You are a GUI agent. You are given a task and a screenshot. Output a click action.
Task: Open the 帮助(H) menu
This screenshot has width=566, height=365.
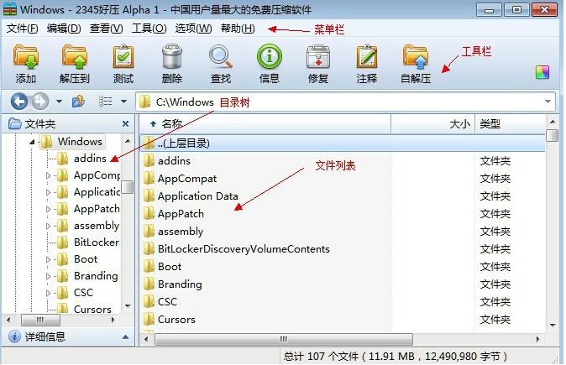pos(238,29)
